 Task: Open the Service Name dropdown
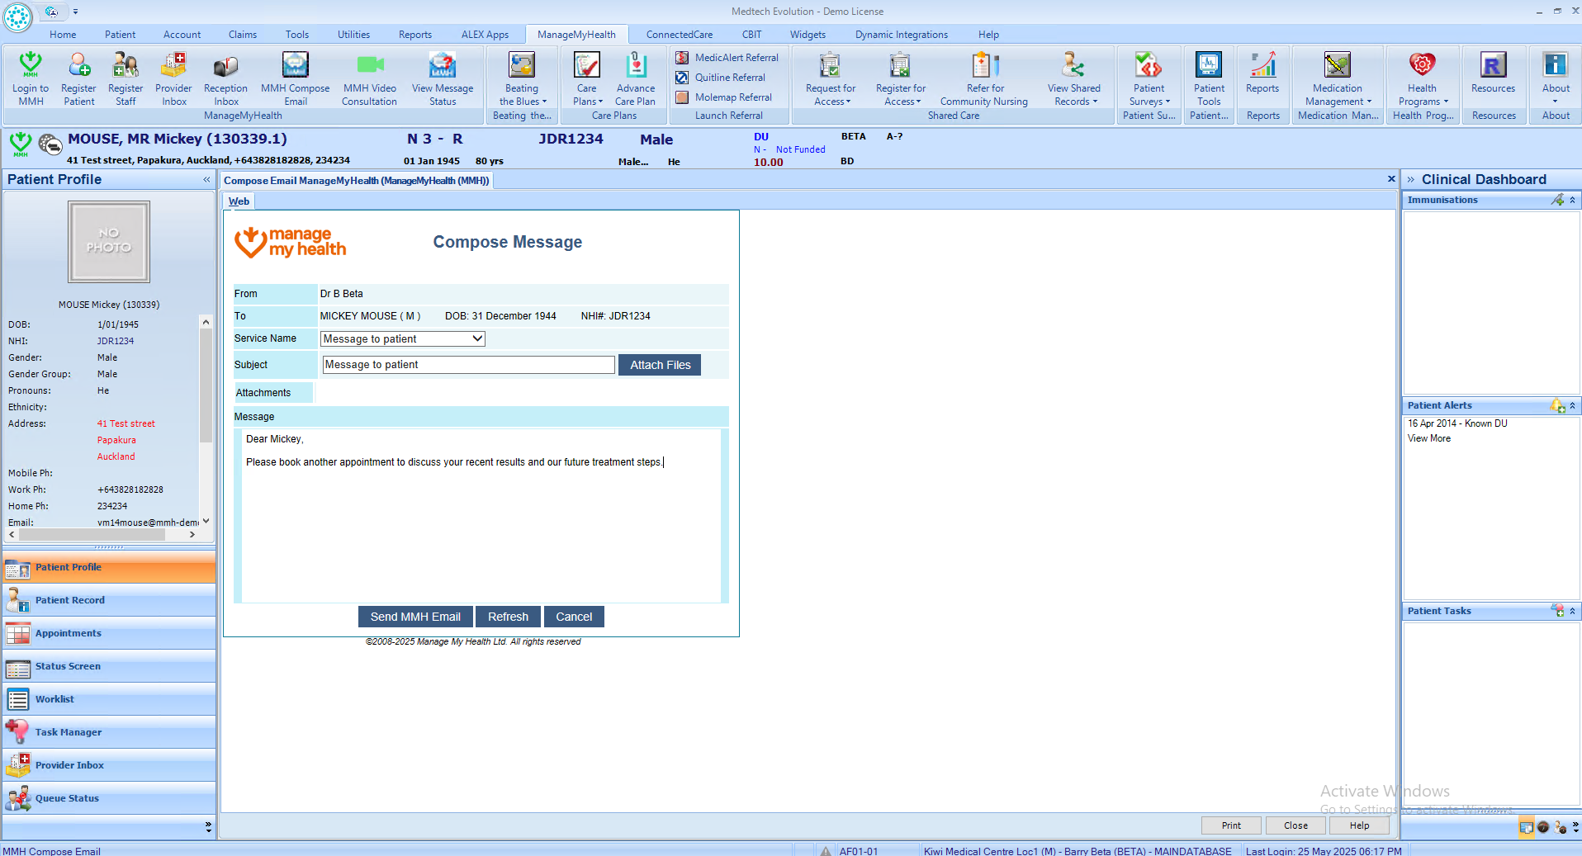[x=402, y=339]
